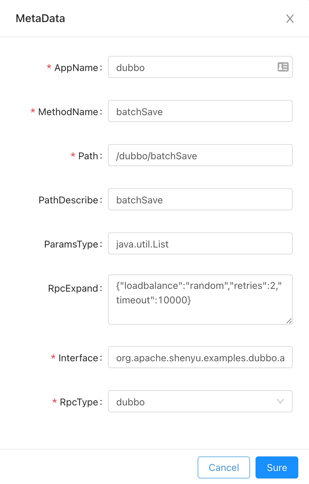Click the Interface input box

tap(200, 357)
